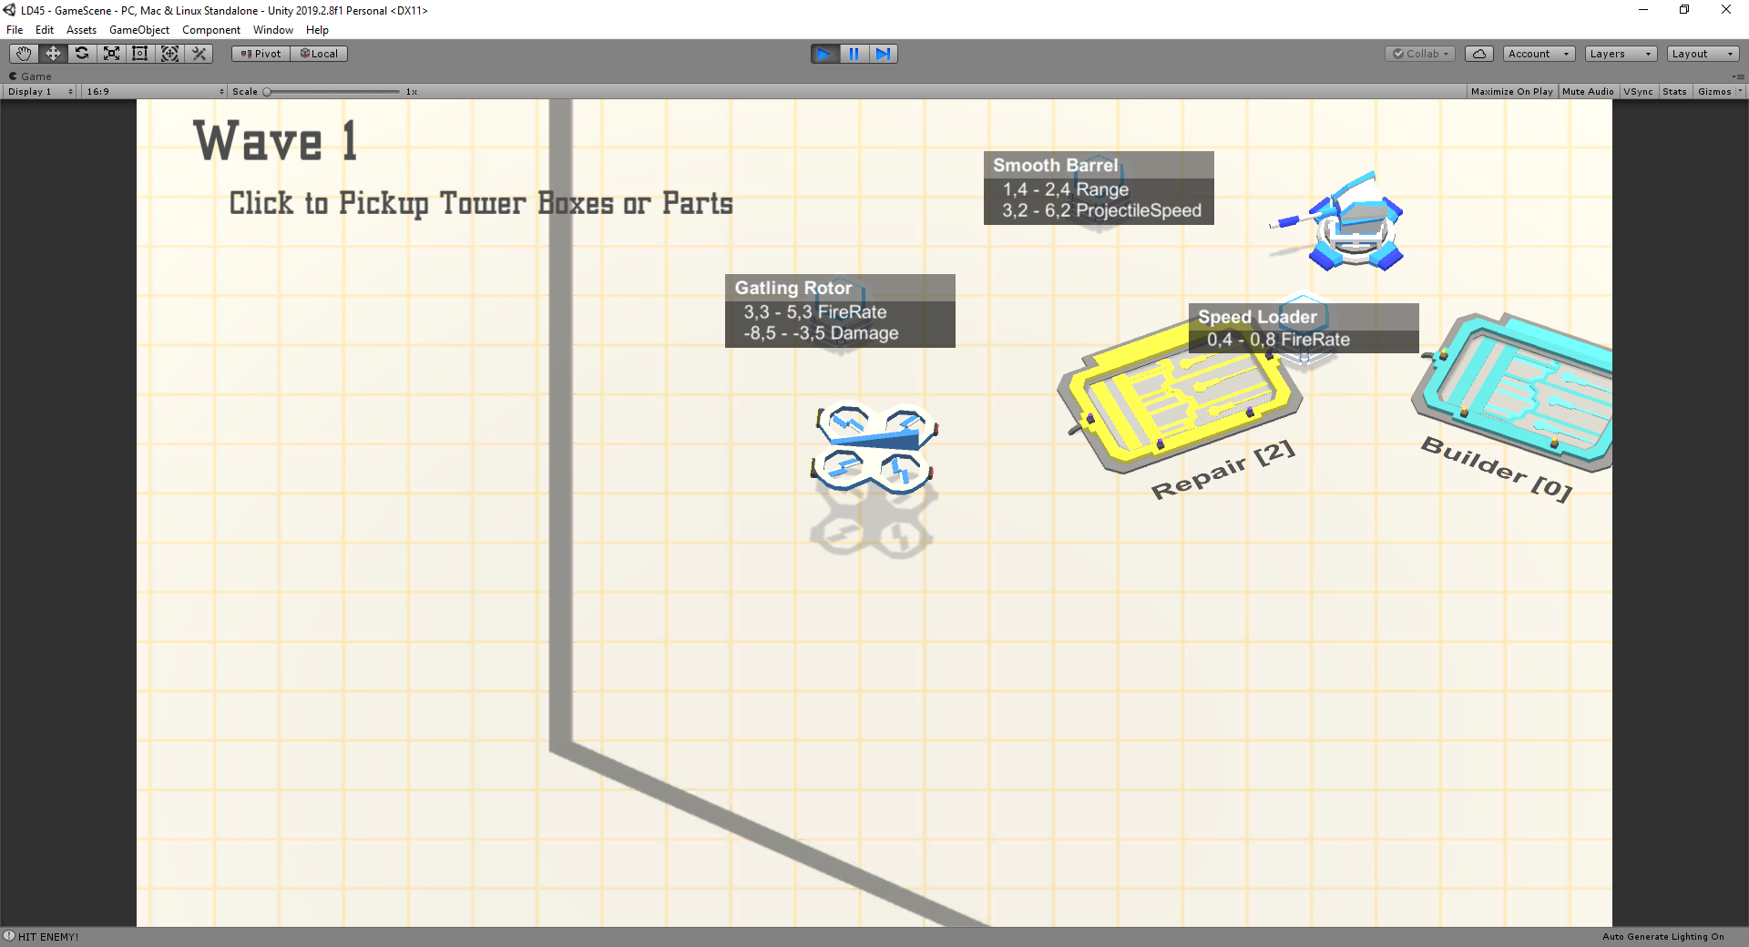Select the Scale tool
This screenshot has height=947, width=1749.
click(111, 54)
